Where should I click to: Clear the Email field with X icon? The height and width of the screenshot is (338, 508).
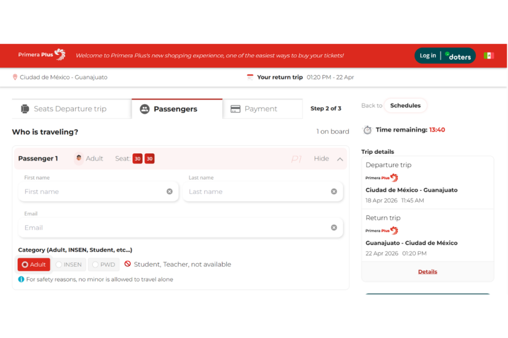click(x=334, y=228)
